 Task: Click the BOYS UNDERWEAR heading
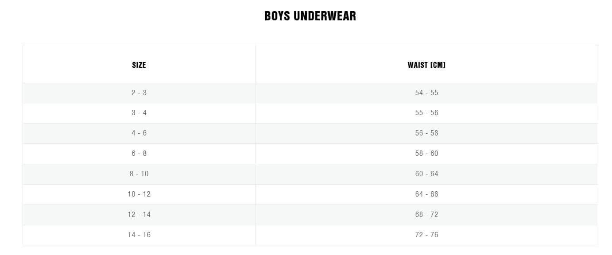[x=310, y=16]
